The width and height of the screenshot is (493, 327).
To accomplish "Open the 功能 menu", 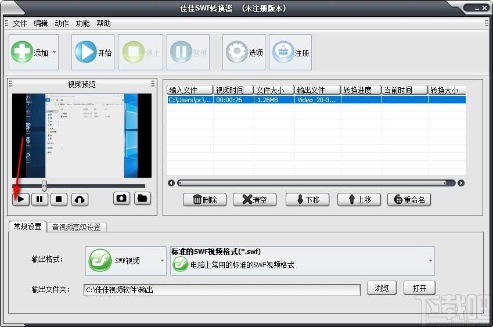I will click(x=82, y=23).
